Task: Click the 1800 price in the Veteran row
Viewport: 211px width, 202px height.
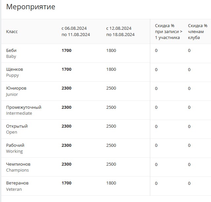Action: point(111,183)
